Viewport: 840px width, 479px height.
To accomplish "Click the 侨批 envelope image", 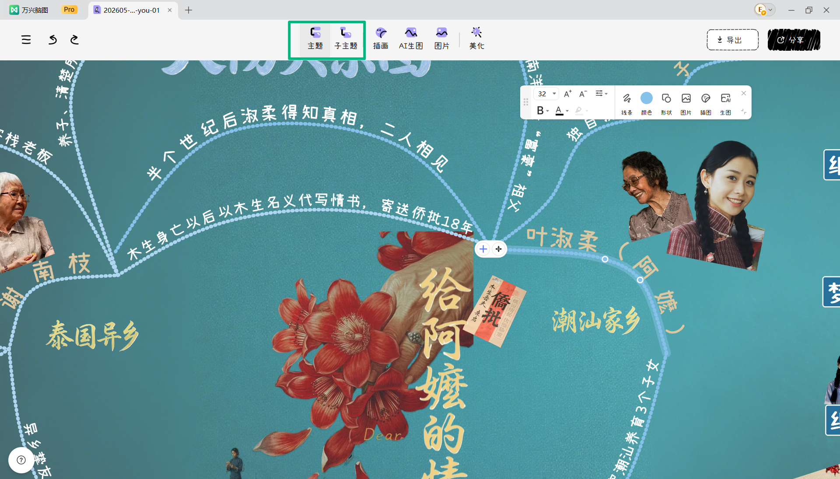I will (494, 311).
